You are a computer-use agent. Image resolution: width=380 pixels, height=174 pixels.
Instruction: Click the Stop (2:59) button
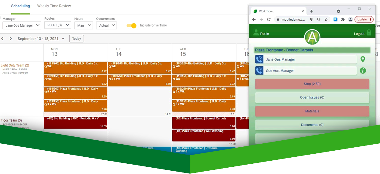click(312, 84)
